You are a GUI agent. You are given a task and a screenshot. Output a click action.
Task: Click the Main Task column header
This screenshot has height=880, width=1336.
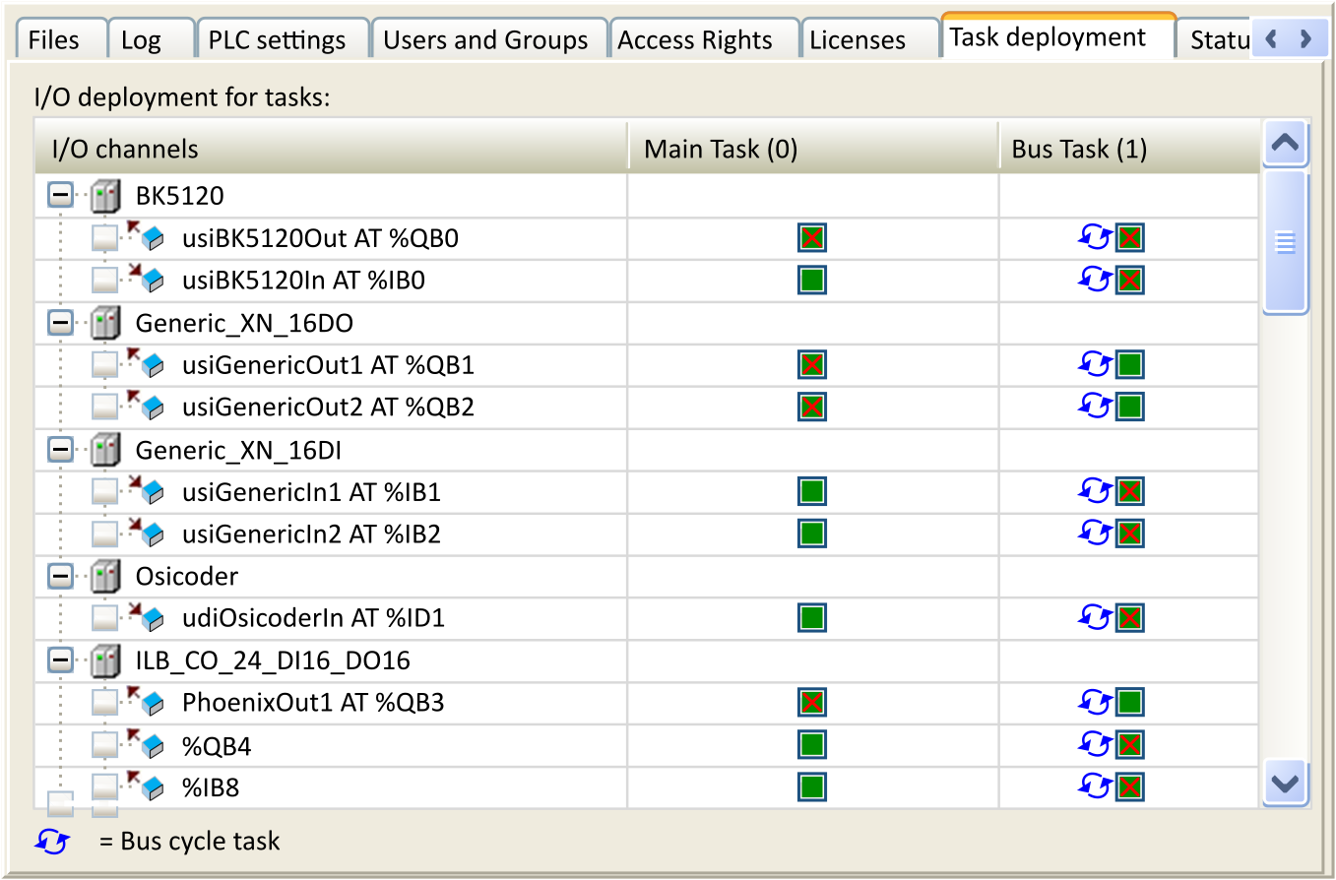tap(719, 148)
